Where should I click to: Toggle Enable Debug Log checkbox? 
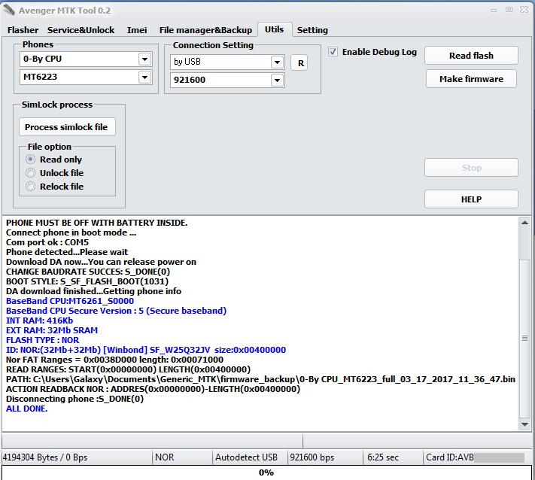[333, 52]
